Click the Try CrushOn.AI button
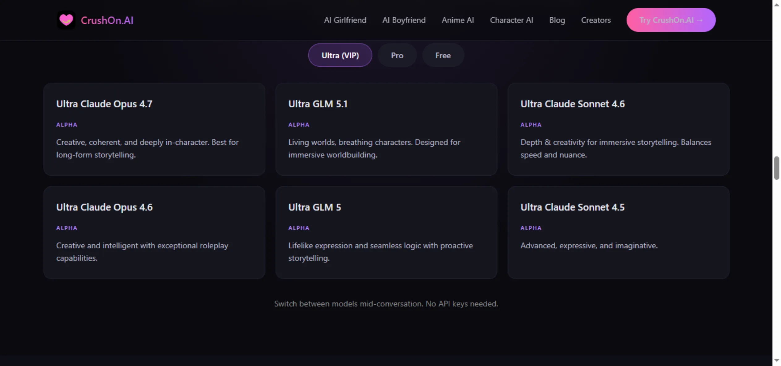 (x=671, y=20)
